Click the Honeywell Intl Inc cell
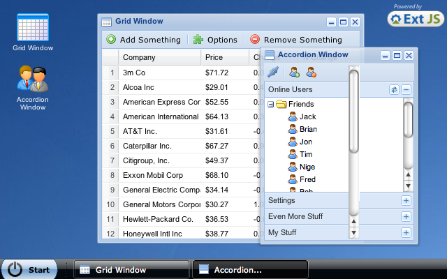This screenshot has width=447, height=279. (160, 233)
